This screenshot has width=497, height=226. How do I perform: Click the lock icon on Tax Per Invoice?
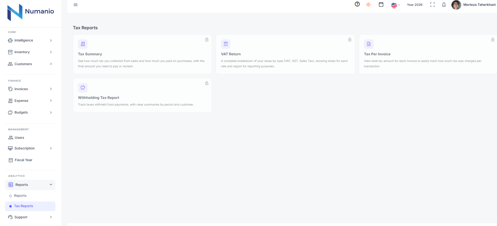tap(493, 40)
